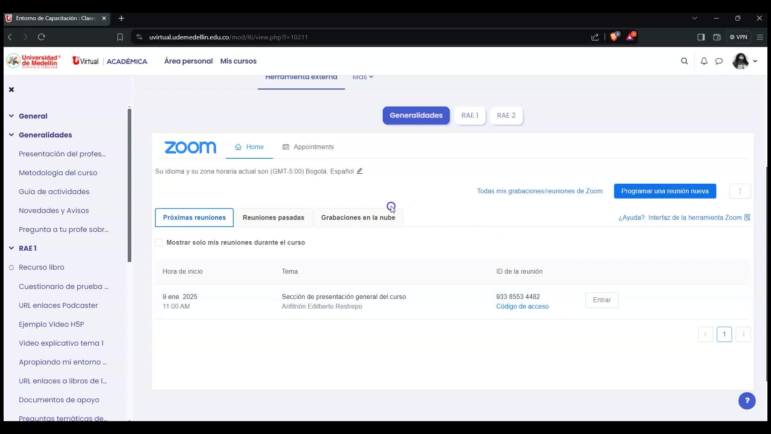The width and height of the screenshot is (771, 434).
Task: Click the Zoom logo
Action: 190,147
